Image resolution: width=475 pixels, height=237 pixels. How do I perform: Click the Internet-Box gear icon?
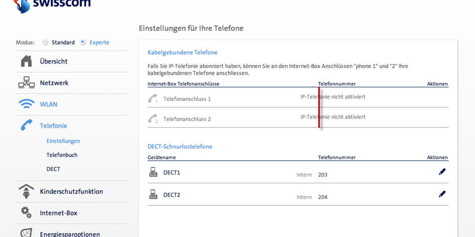coord(26,213)
